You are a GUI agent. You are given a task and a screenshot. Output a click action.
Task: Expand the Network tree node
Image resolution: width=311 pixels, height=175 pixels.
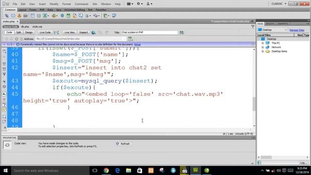tap(262, 47)
